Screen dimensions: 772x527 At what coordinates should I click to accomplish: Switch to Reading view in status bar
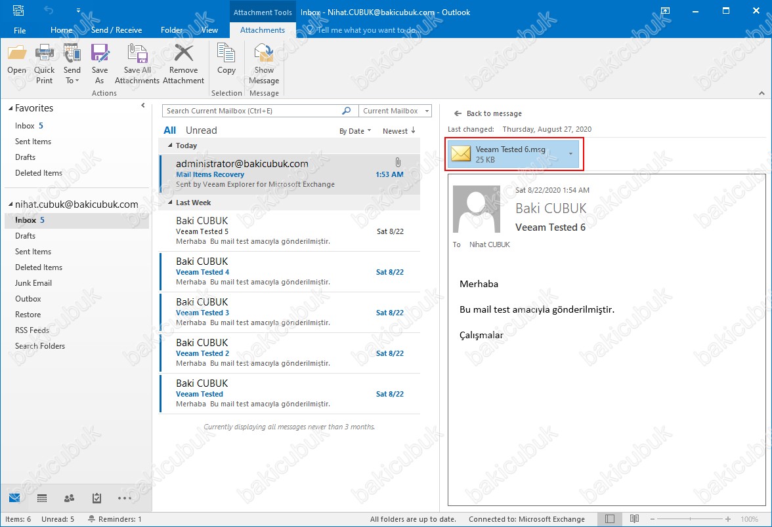pos(634,519)
